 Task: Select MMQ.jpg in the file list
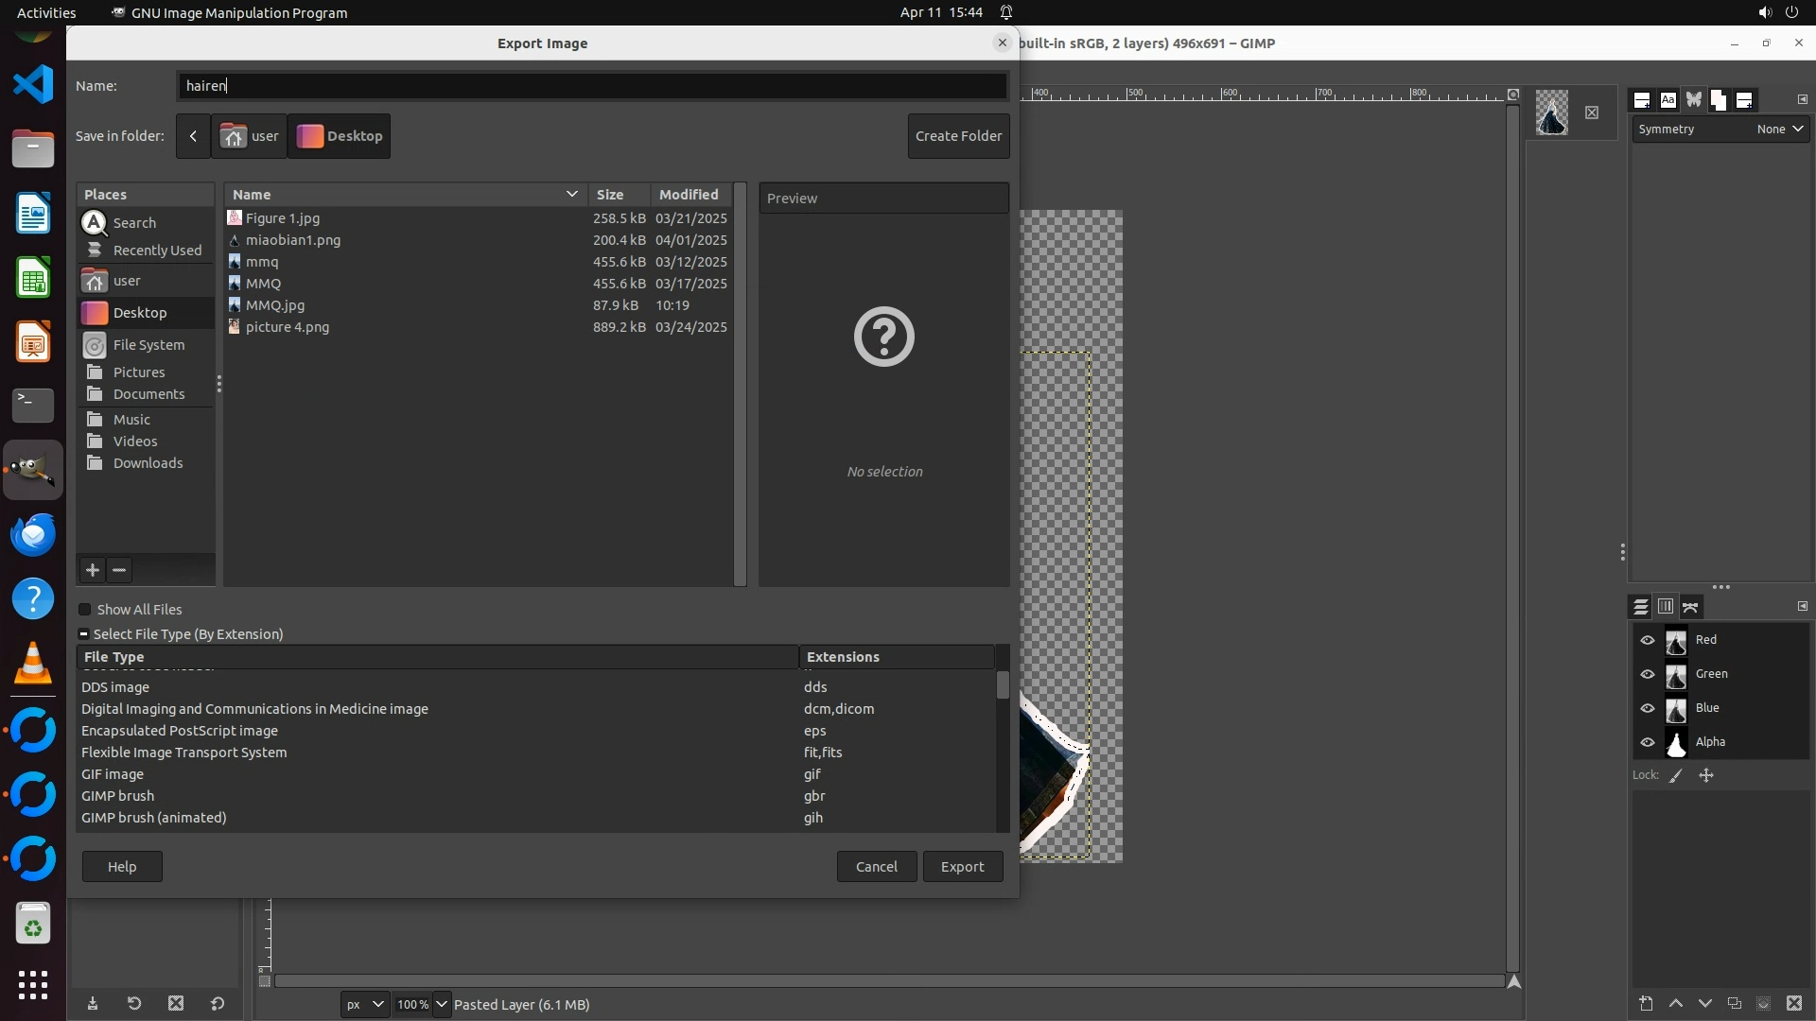(274, 305)
